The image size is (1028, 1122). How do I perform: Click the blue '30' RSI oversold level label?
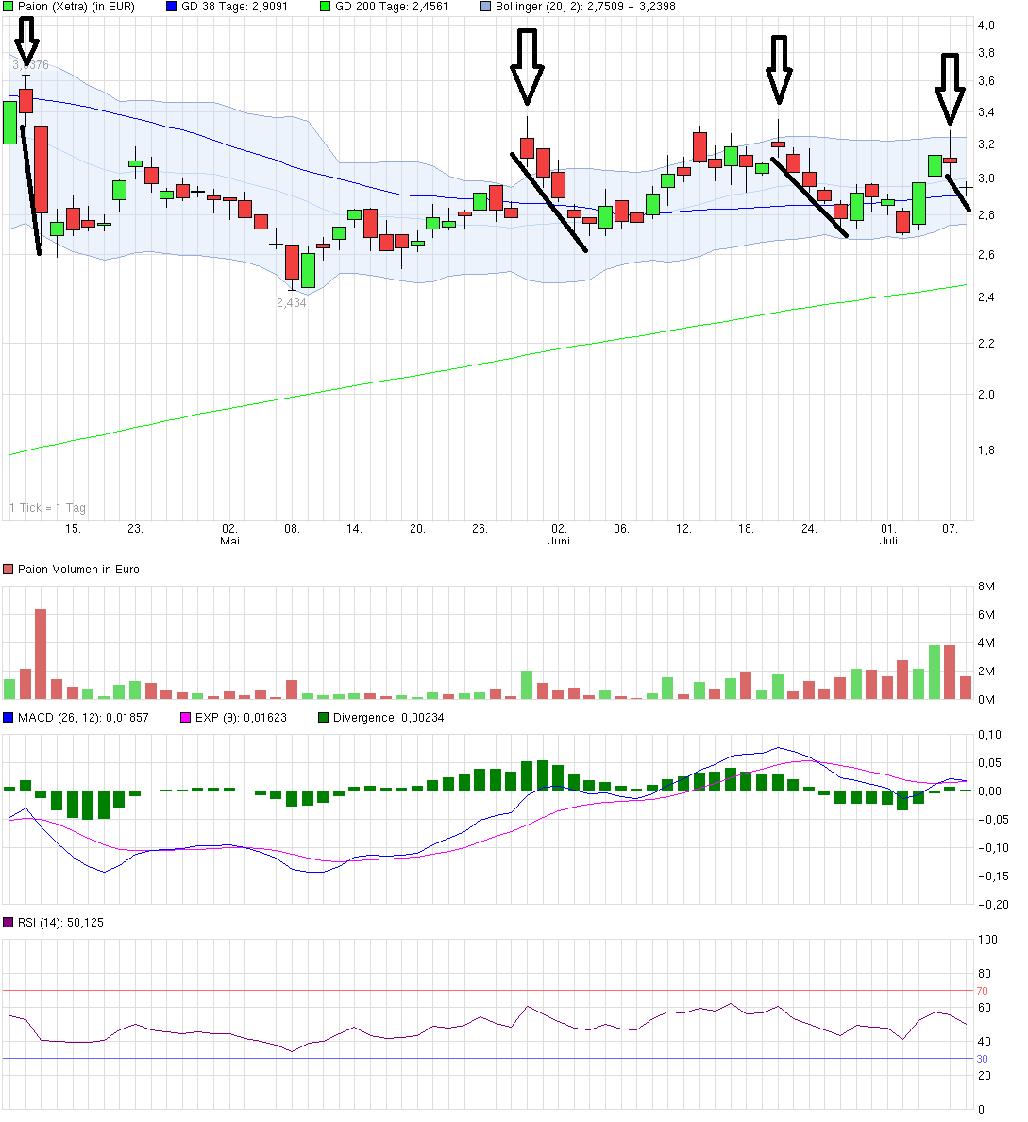982,1059
